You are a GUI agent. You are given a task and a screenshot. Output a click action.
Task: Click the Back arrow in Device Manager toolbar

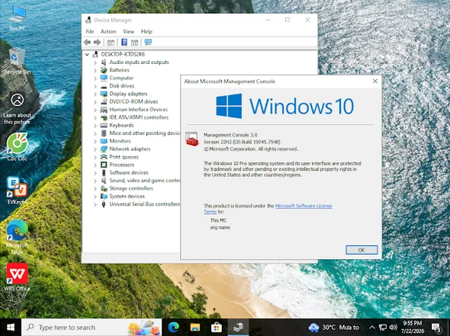point(87,43)
